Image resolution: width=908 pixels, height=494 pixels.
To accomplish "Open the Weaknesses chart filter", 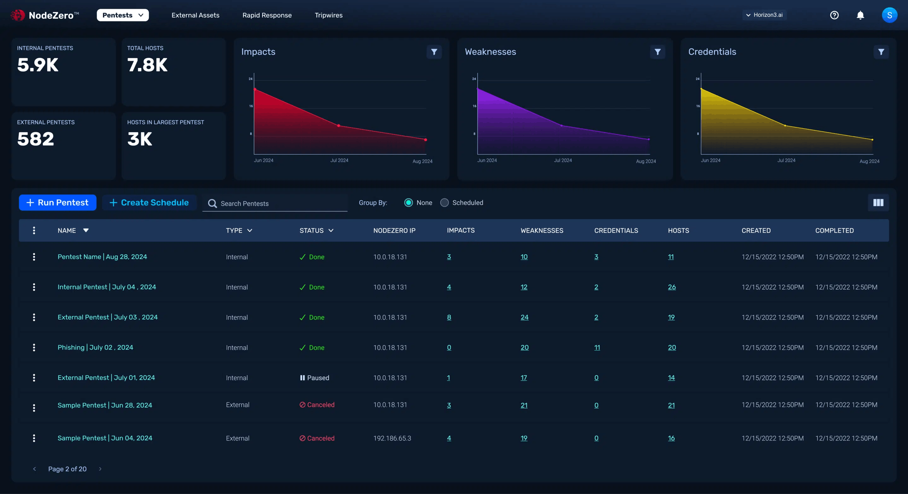I will coord(657,52).
